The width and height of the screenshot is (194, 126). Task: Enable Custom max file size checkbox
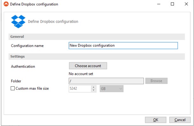click(13, 88)
